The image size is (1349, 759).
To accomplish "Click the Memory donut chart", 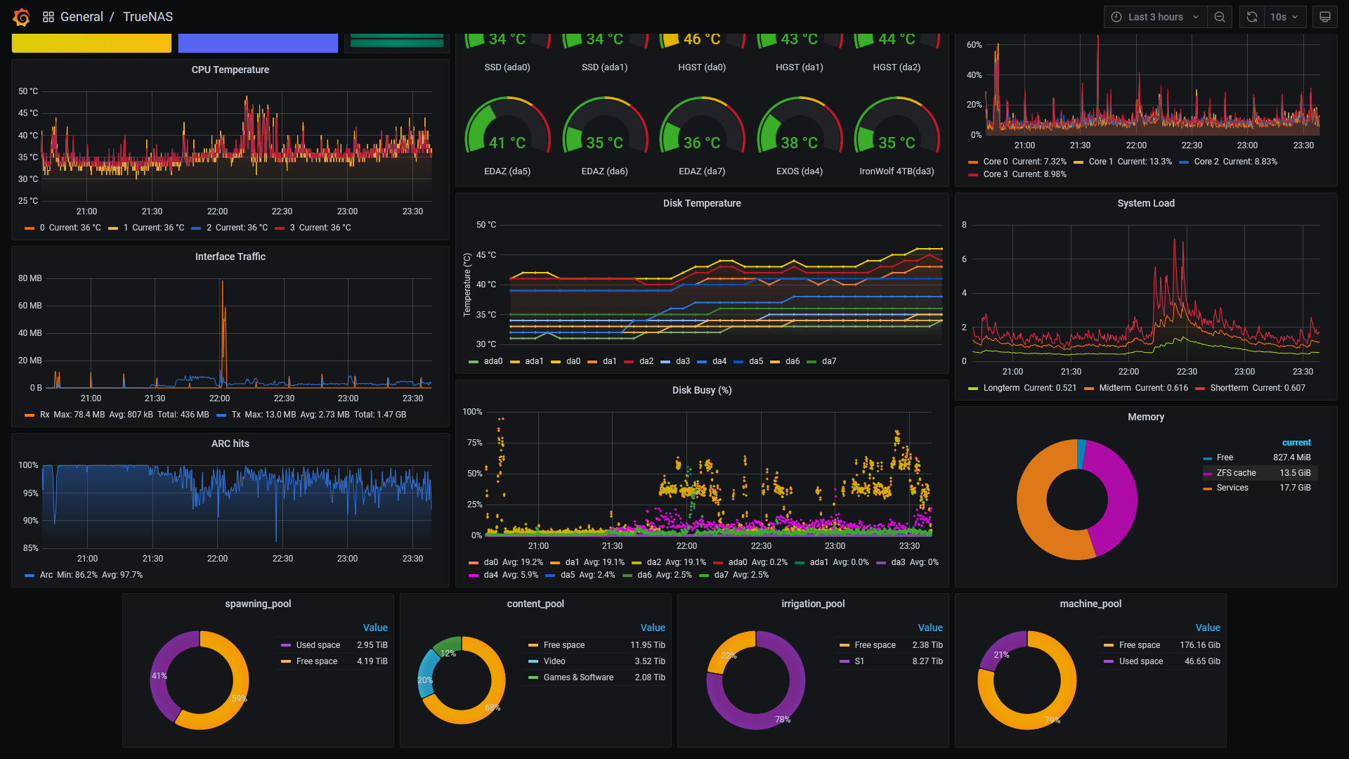I will pos(1077,500).
